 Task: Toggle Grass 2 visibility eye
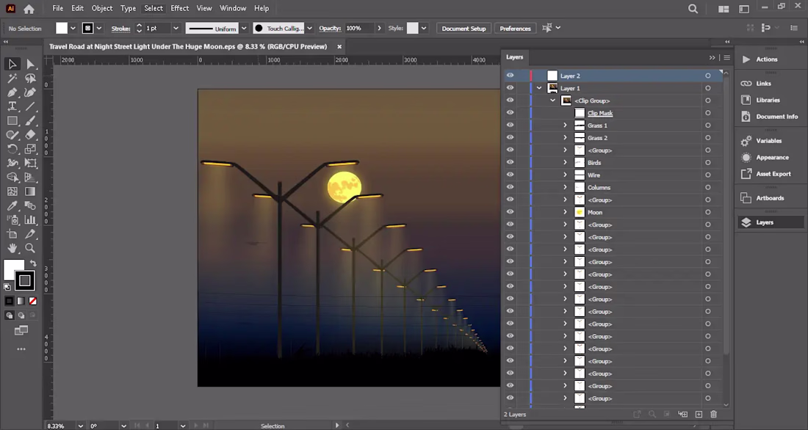coord(511,137)
